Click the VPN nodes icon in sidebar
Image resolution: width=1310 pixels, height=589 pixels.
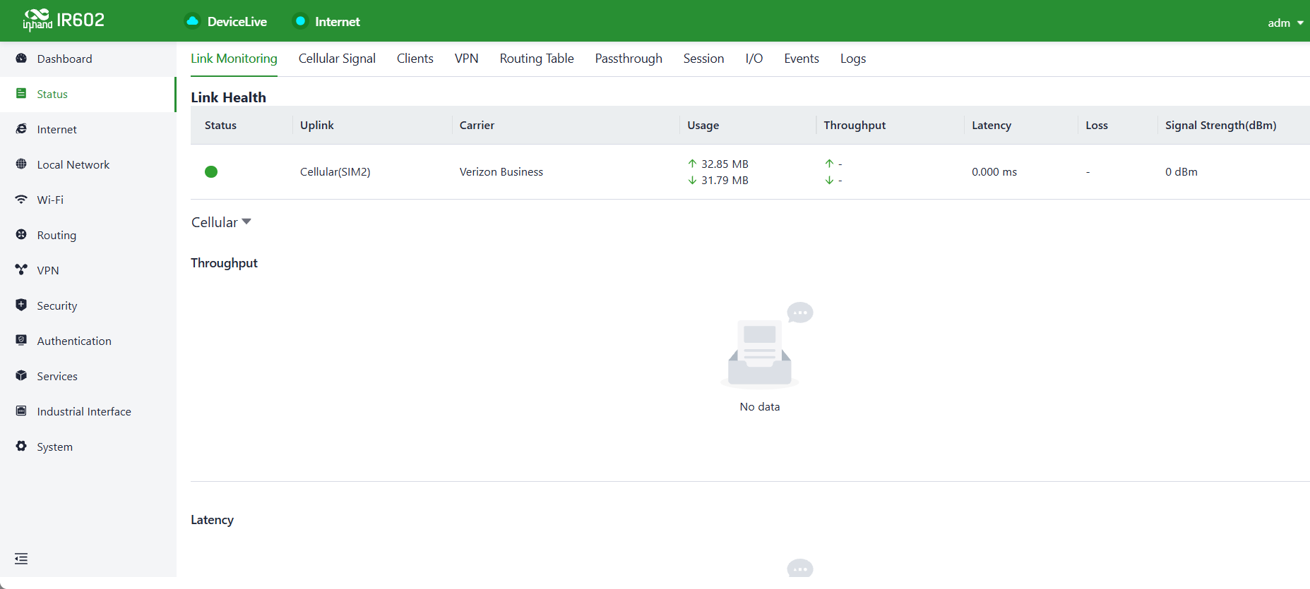(x=21, y=270)
